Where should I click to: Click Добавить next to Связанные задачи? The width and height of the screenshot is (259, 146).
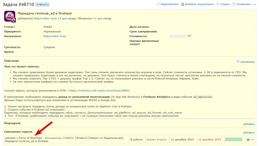(x=249, y=133)
